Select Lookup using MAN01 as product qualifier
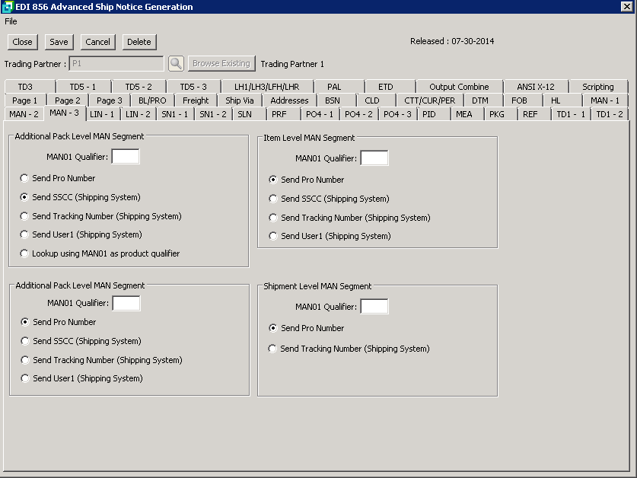Image resolution: width=637 pixels, height=478 pixels. [25, 253]
